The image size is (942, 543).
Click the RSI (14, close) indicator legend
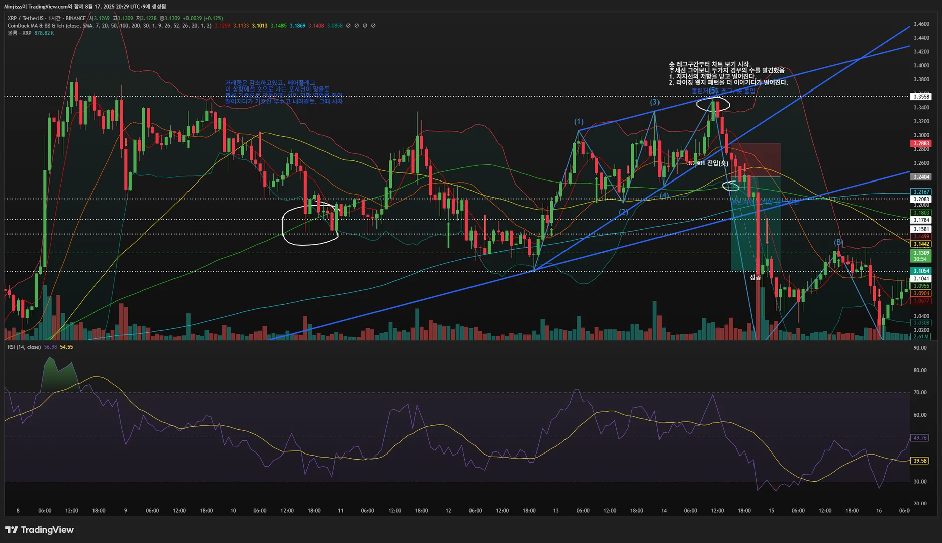[24, 347]
